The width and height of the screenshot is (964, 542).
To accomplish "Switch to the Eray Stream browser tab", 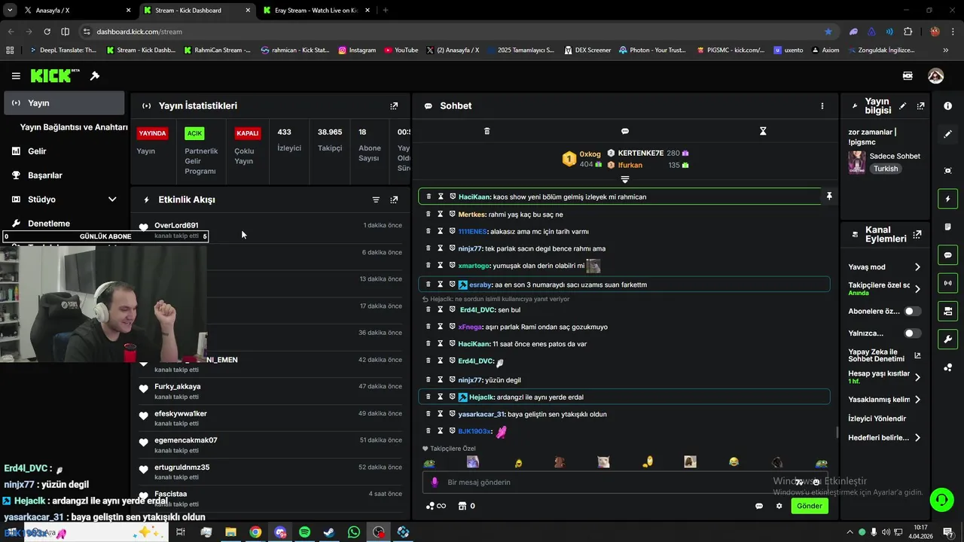I will click(x=315, y=11).
